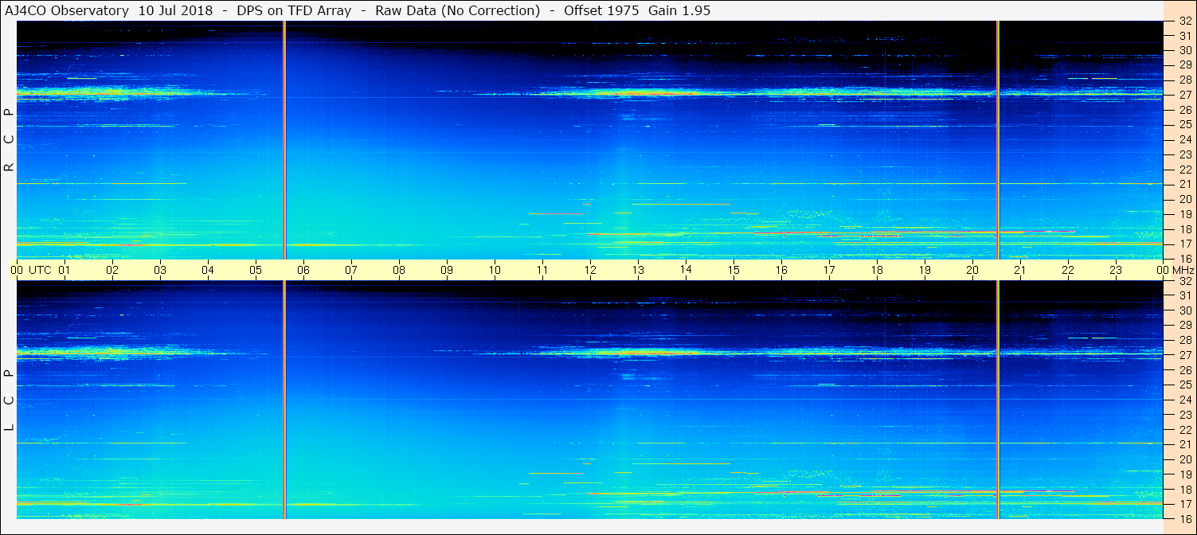Click the 32 MHz label in RCP panel
Screen dimensions: 1197x535
click(1185, 21)
